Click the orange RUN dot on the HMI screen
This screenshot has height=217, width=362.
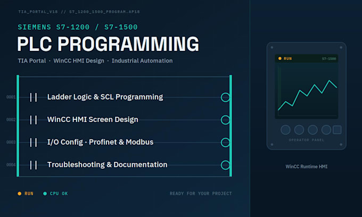click(280, 58)
